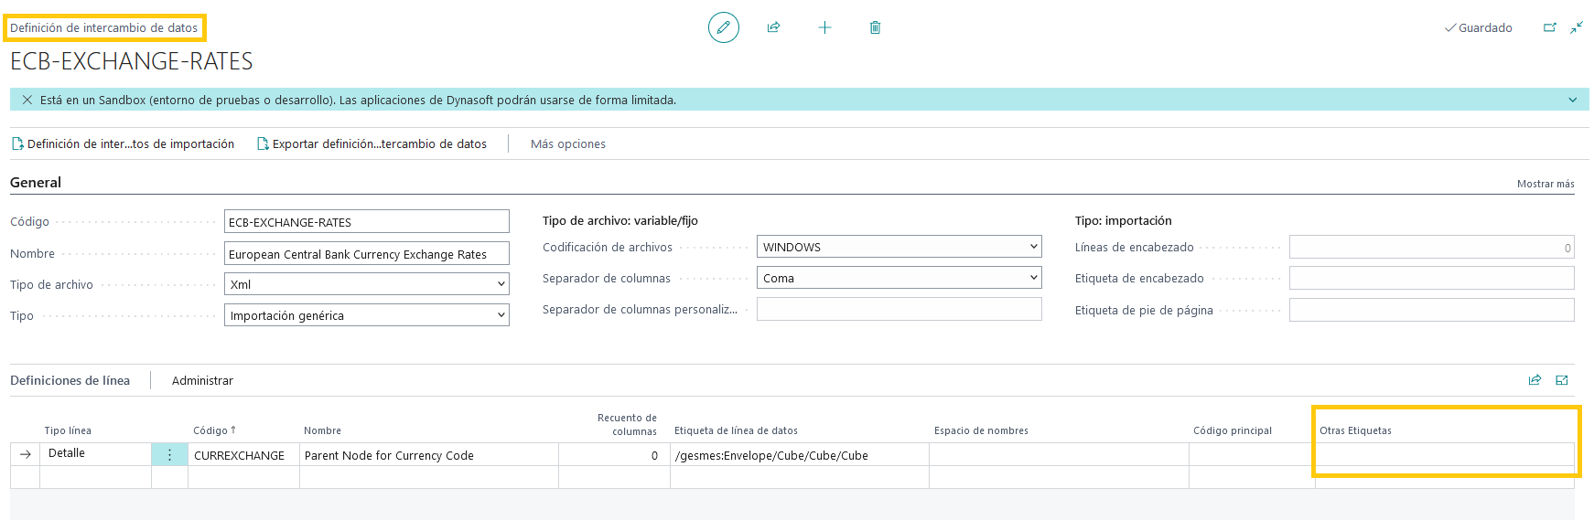Viewport: 1594px width, 520px height.
Task: Click the trash delete icon
Action: (875, 27)
